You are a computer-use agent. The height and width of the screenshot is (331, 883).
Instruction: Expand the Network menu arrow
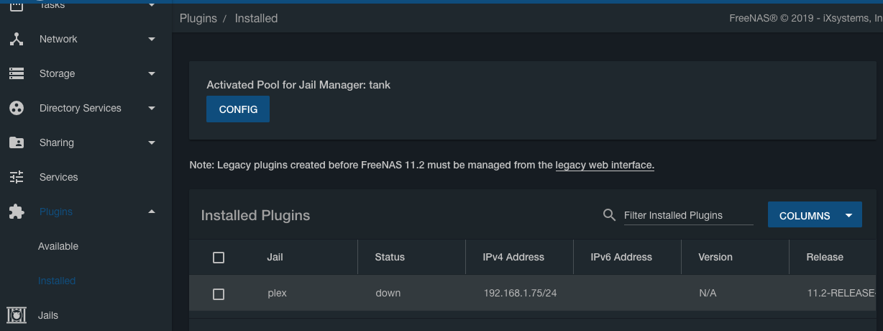[152, 39]
